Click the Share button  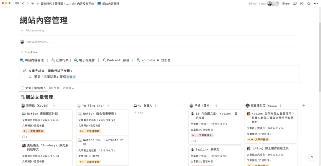(286, 3)
